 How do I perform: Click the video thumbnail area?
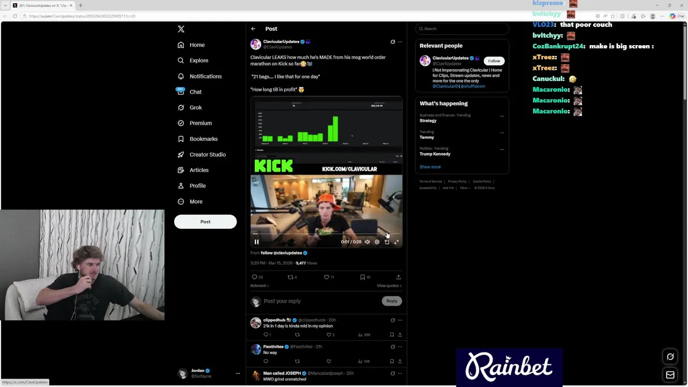(326, 172)
